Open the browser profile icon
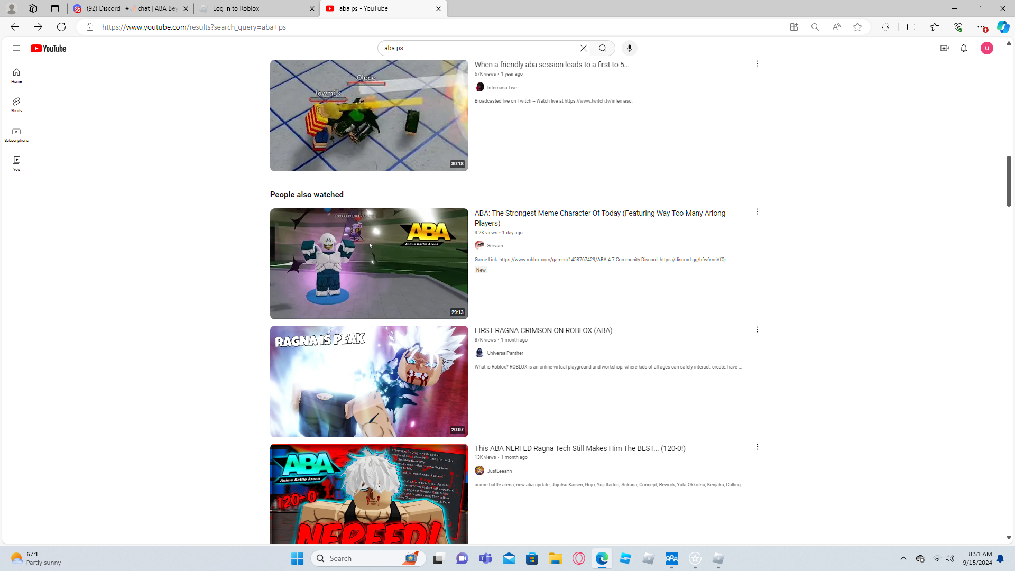This screenshot has height=571, width=1015. click(12, 8)
